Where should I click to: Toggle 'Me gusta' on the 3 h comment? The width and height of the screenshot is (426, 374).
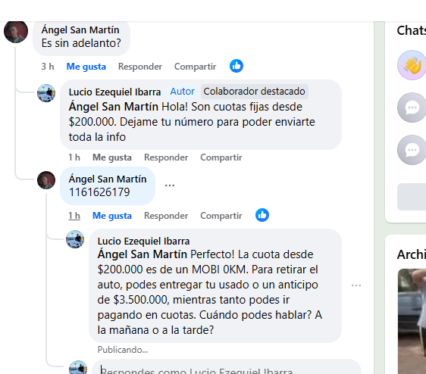point(86,67)
